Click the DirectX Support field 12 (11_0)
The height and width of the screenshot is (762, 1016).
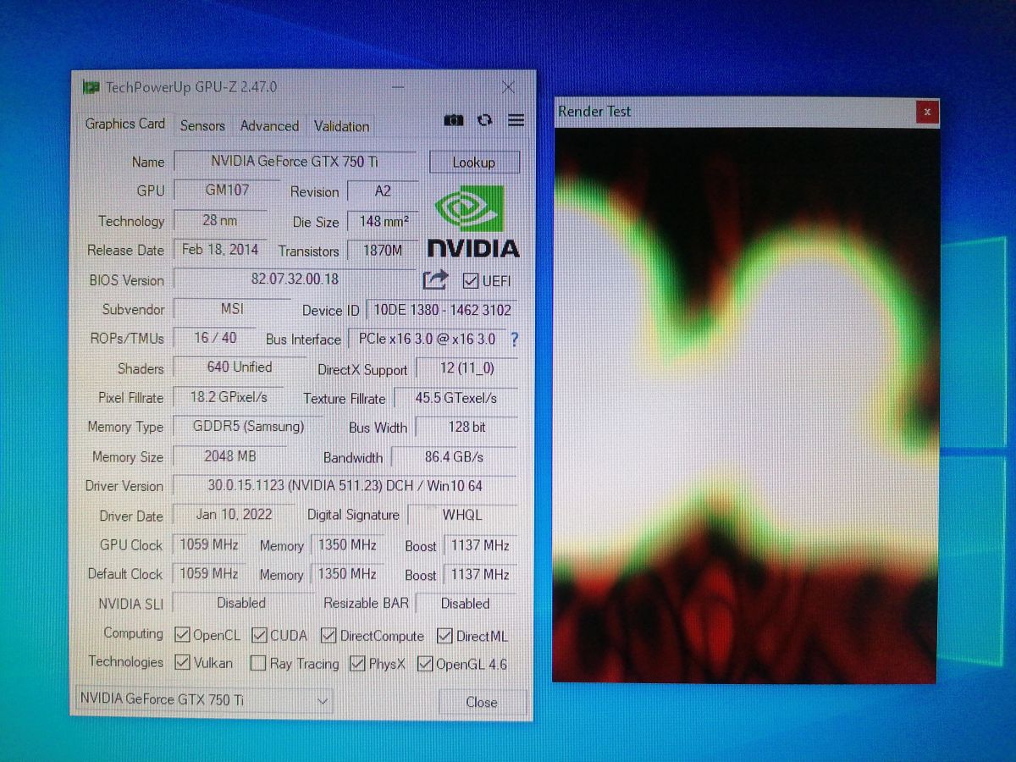467,368
